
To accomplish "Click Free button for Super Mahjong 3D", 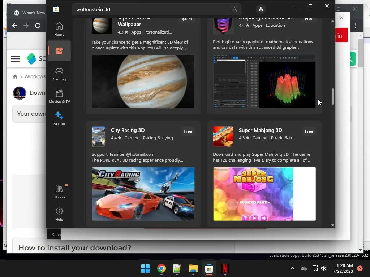I will [x=309, y=131].
